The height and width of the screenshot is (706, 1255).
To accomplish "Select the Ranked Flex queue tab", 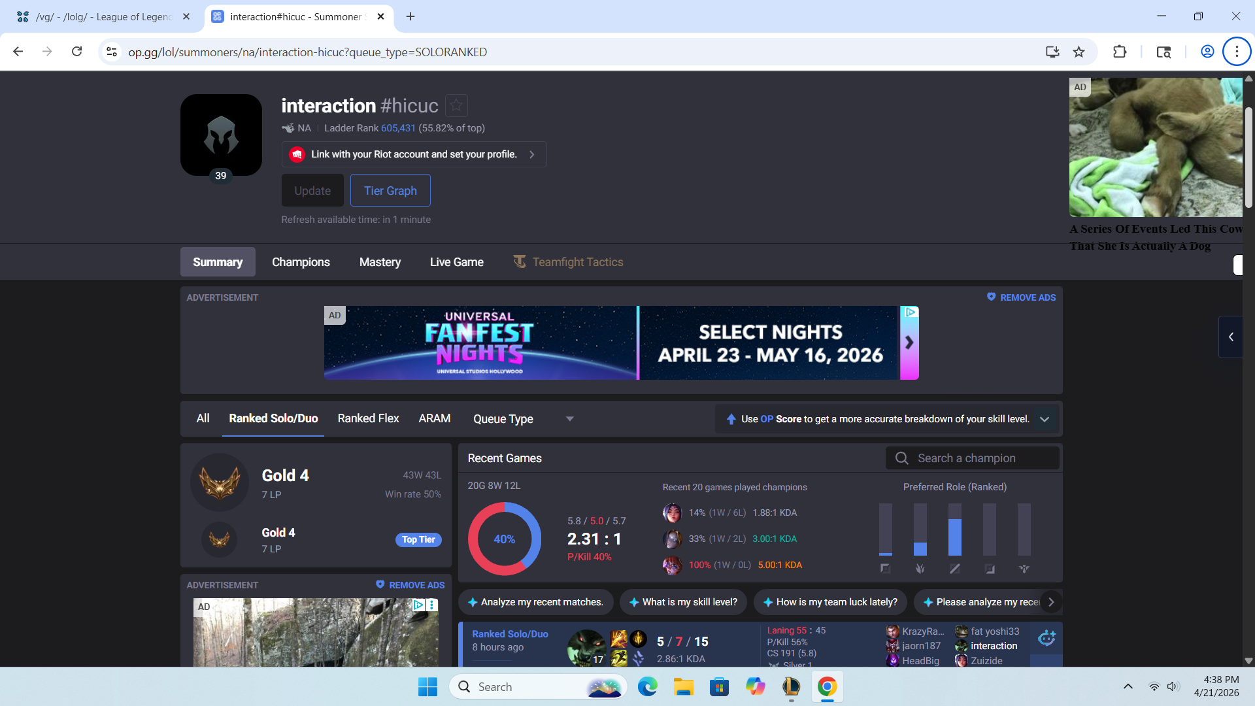I will [368, 418].
